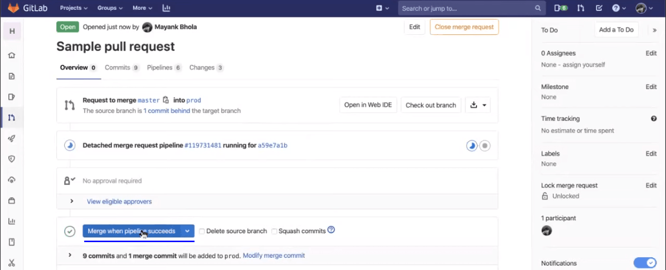
Task: Open the merge options dropdown arrow
Action: tap(188, 231)
